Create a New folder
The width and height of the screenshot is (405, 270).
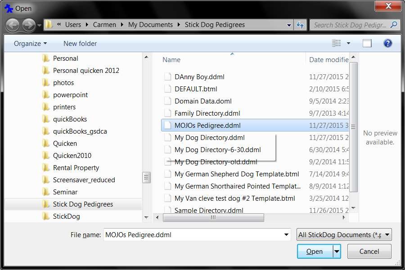(80, 43)
